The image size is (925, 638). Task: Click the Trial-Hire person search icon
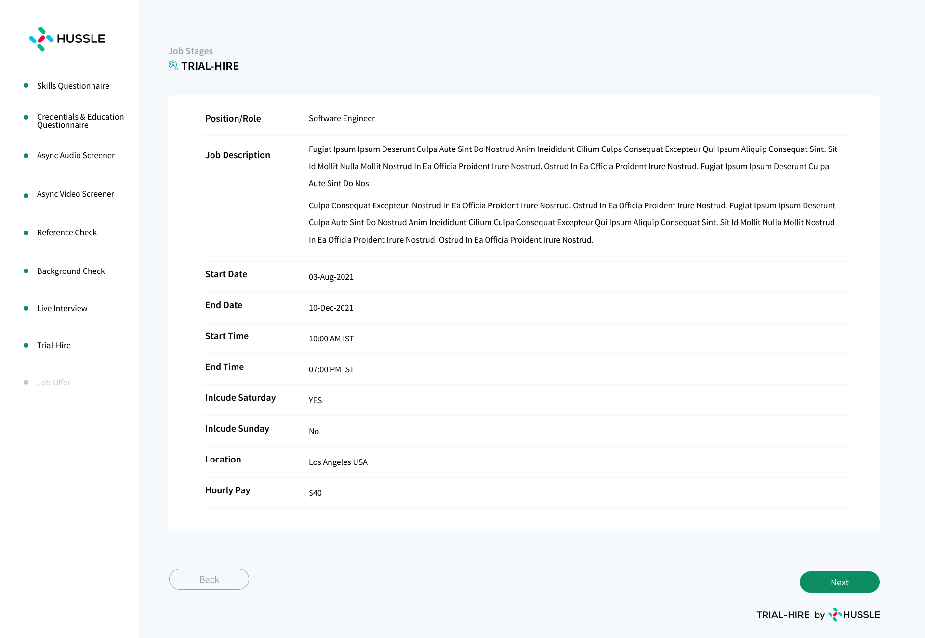tap(173, 65)
